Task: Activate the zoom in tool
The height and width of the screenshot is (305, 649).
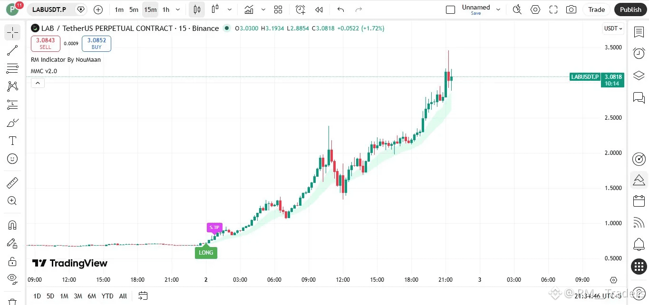Action: (12, 200)
